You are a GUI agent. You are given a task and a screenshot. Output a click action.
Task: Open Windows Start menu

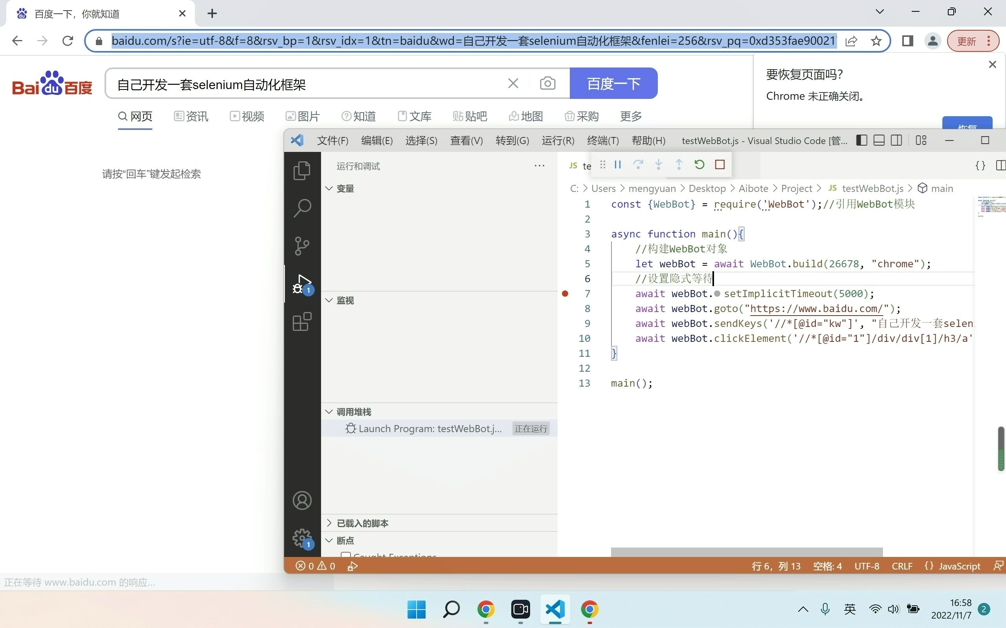tap(417, 609)
